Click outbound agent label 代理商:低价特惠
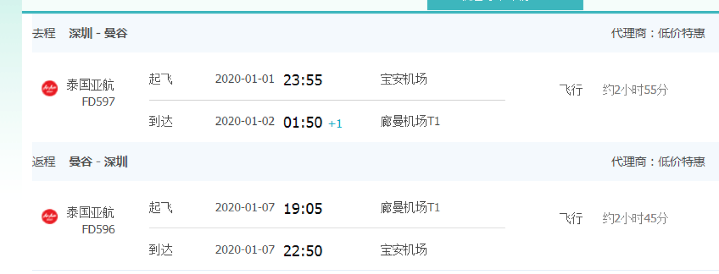This screenshot has height=274, width=719. [658, 33]
